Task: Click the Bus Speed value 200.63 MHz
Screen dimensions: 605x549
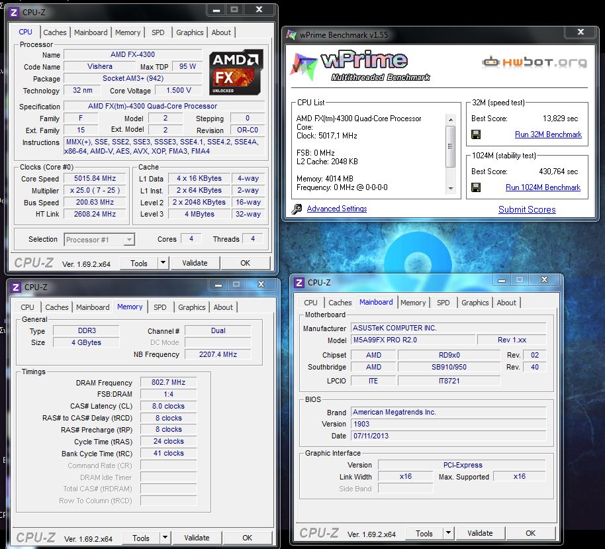Action: pyautogui.click(x=95, y=202)
